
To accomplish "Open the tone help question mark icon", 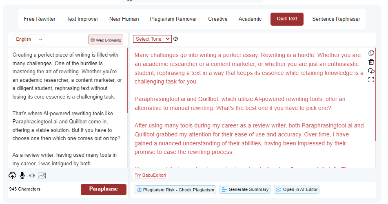I will tap(176, 39).
